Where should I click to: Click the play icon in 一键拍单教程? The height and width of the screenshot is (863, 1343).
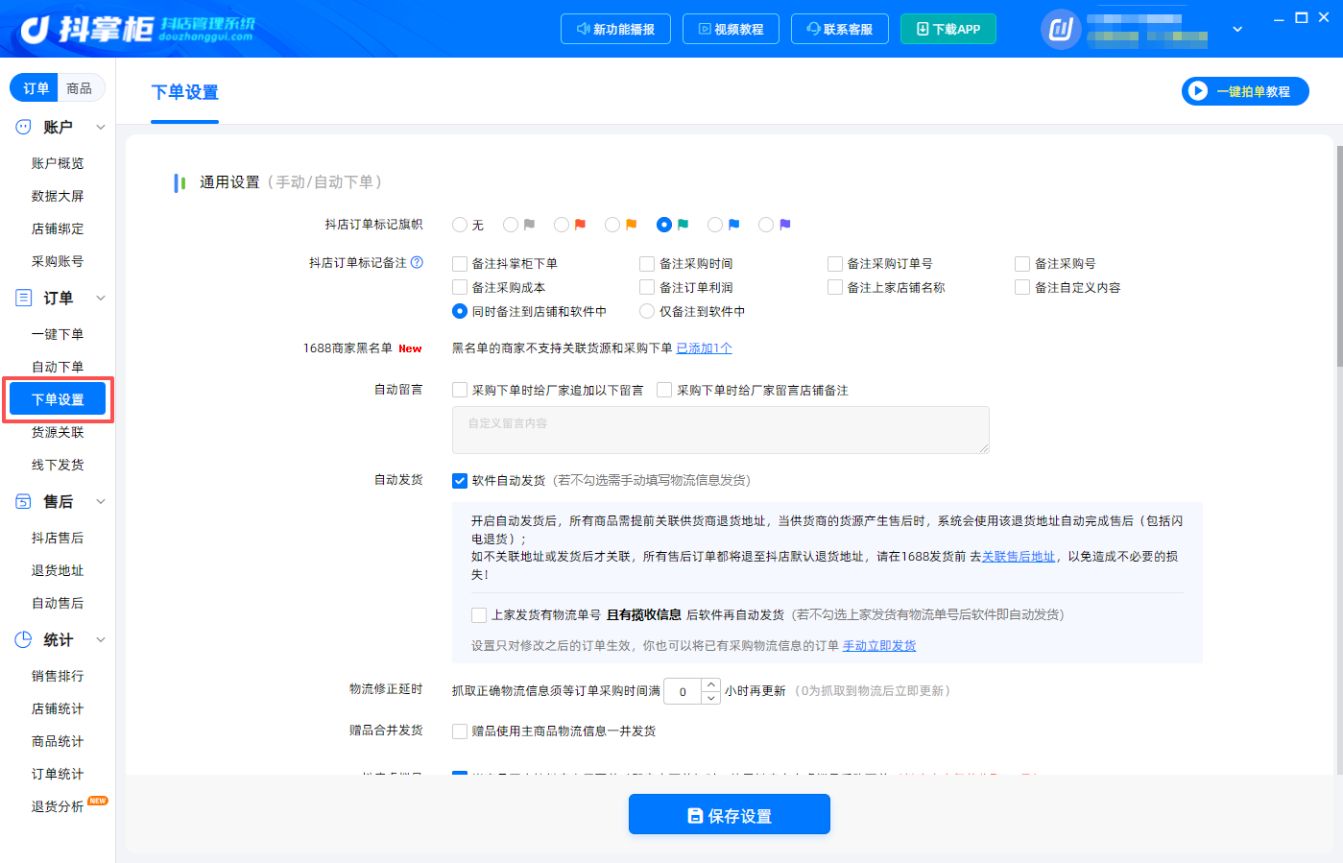(1197, 91)
